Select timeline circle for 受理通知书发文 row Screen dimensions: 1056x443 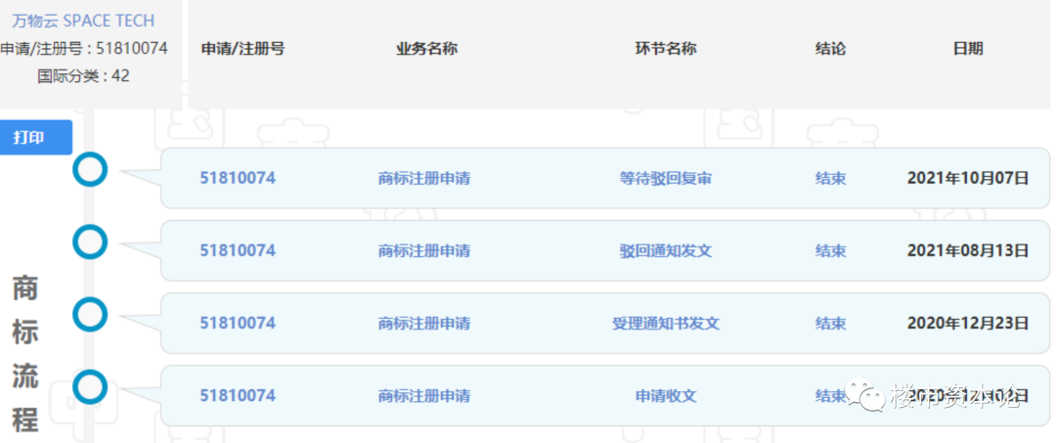pyautogui.click(x=90, y=314)
